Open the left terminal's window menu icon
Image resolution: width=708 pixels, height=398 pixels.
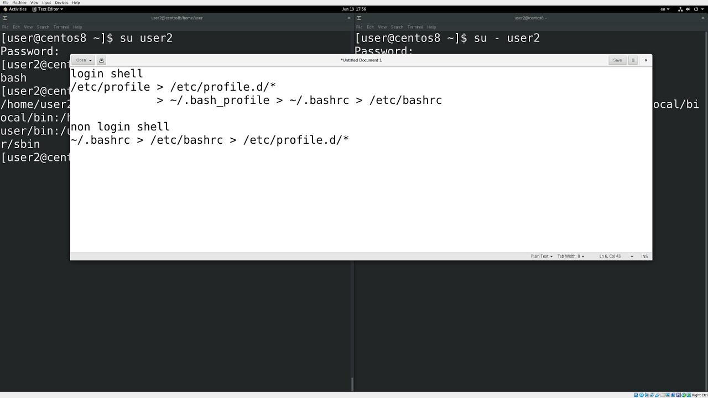click(5, 18)
